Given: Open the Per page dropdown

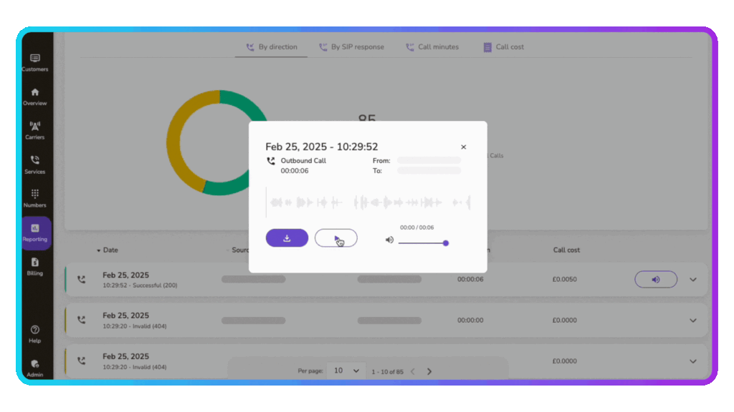Looking at the screenshot, I should pos(345,371).
